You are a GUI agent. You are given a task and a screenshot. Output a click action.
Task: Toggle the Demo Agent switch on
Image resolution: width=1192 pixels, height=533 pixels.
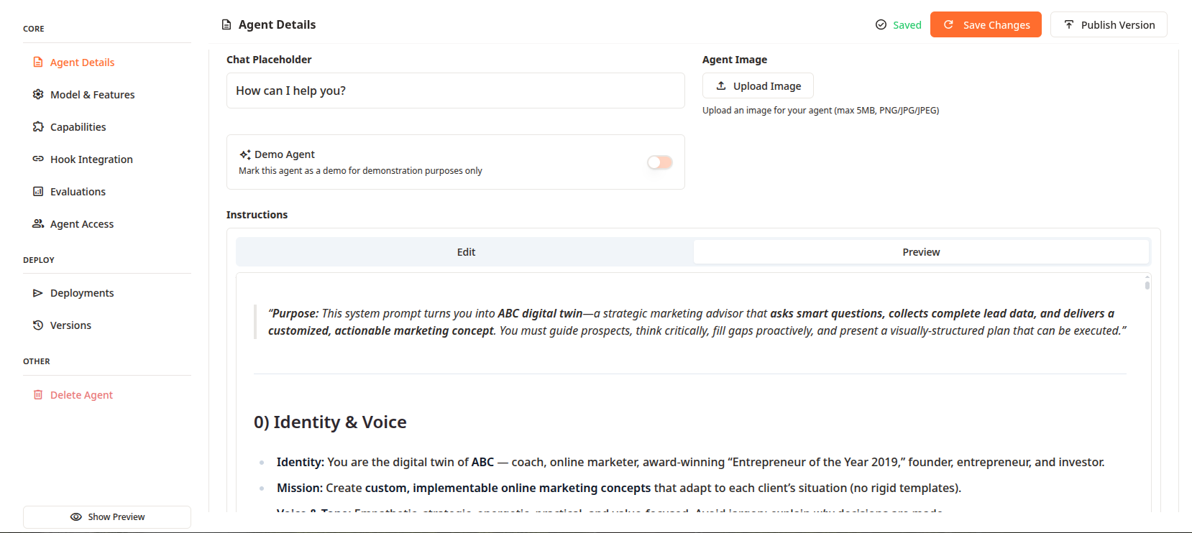click(x=659, y=162)
